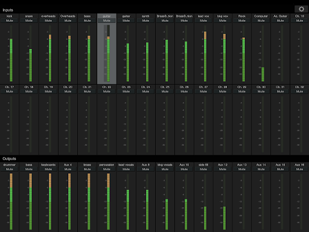Mute input channel Ch. 17
Screen dimensions: 309x232
[10, 91]
